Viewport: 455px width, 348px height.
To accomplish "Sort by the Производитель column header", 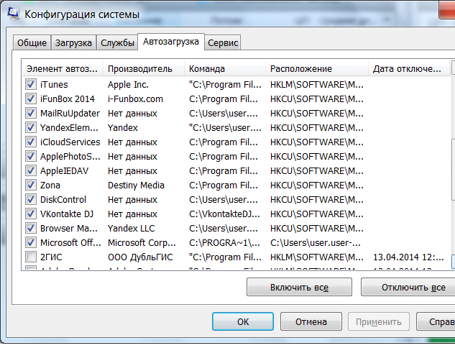I will (144, 69).
